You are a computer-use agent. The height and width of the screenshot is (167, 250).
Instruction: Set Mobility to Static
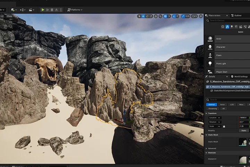[x=244, y=130]
